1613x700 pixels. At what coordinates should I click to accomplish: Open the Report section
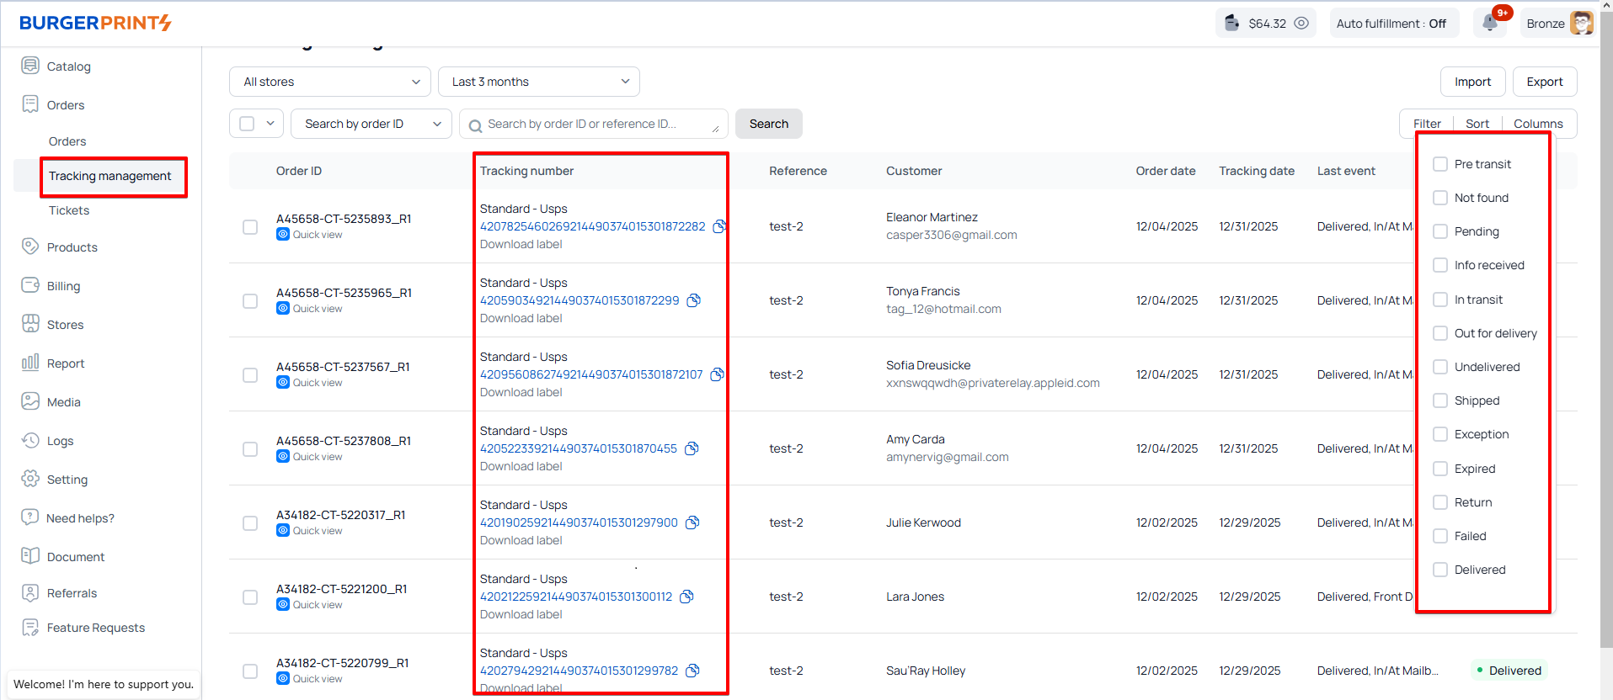click(x=65, y=363)
